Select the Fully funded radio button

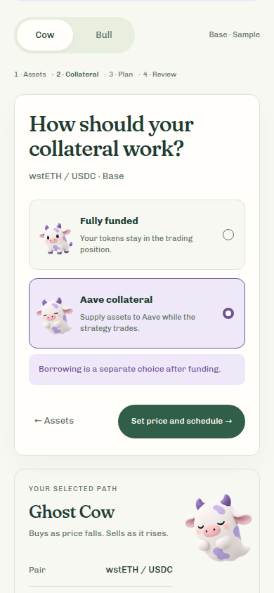(x=228, y=235)
